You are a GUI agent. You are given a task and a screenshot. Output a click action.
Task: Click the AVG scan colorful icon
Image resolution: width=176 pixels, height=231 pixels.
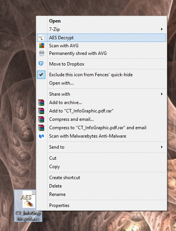[x=42, y=46]
